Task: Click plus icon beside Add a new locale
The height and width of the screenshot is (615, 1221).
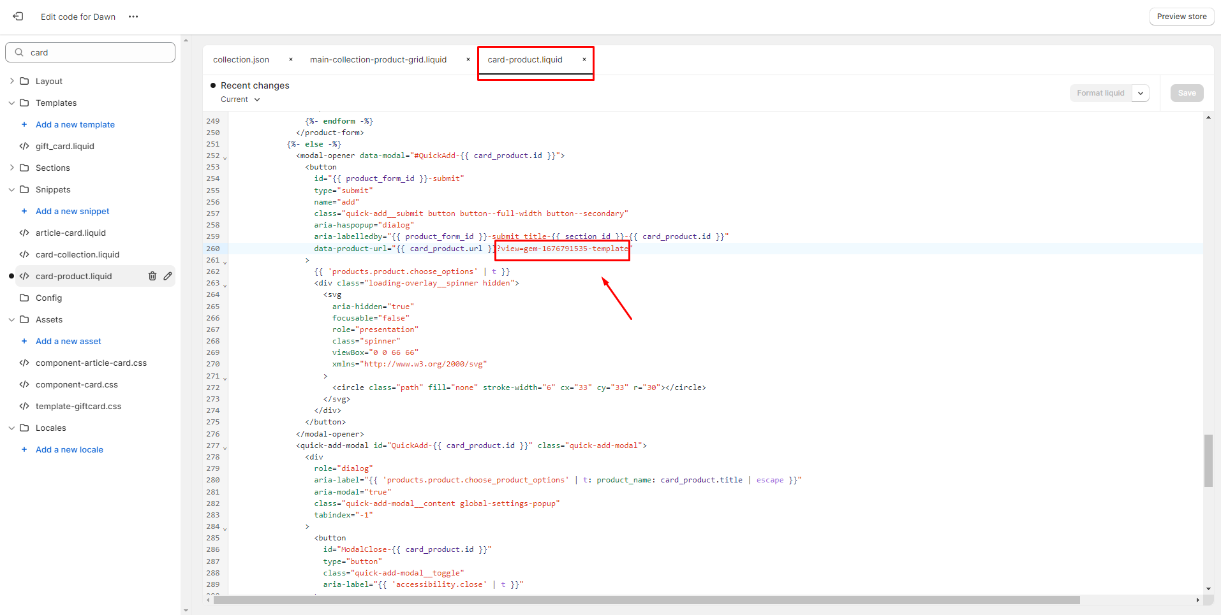Action: pyautogui.click(x=24, y=449)
